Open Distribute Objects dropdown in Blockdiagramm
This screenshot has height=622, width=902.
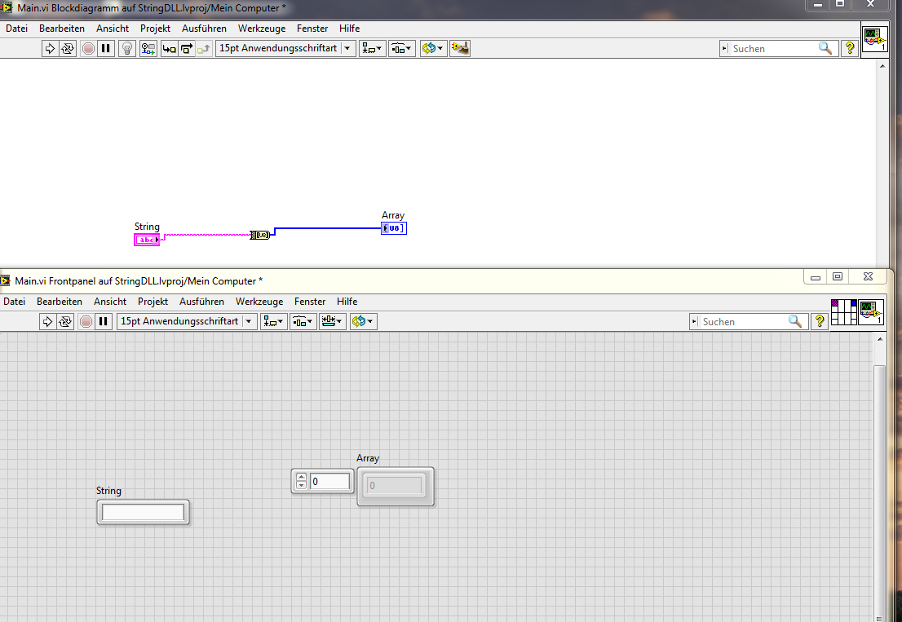[x=401, y=48]
